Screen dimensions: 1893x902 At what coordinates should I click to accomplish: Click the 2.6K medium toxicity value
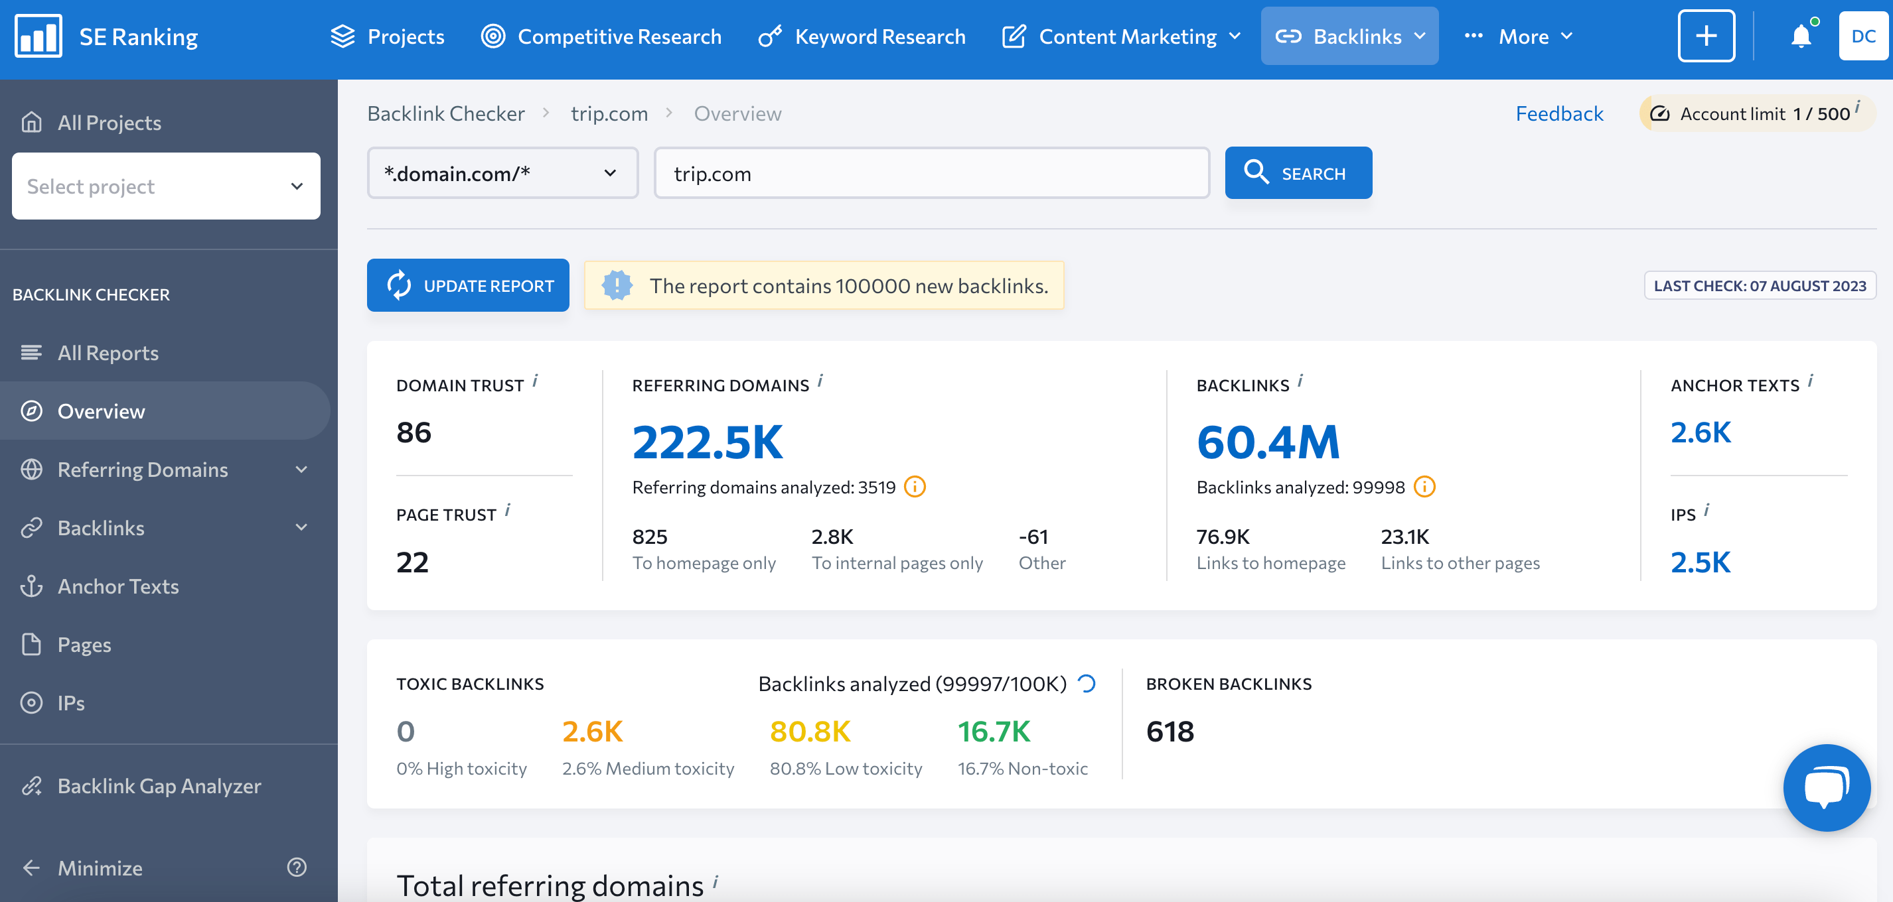(x=592, y=731)
